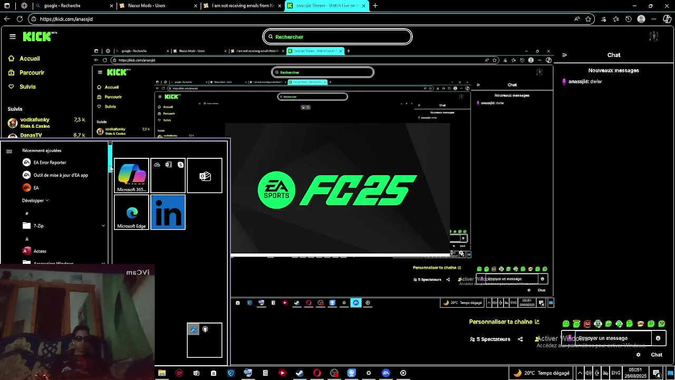Open EA app from taskbar
This screenshot has height=380, width=675.
[x=386, y=373]
